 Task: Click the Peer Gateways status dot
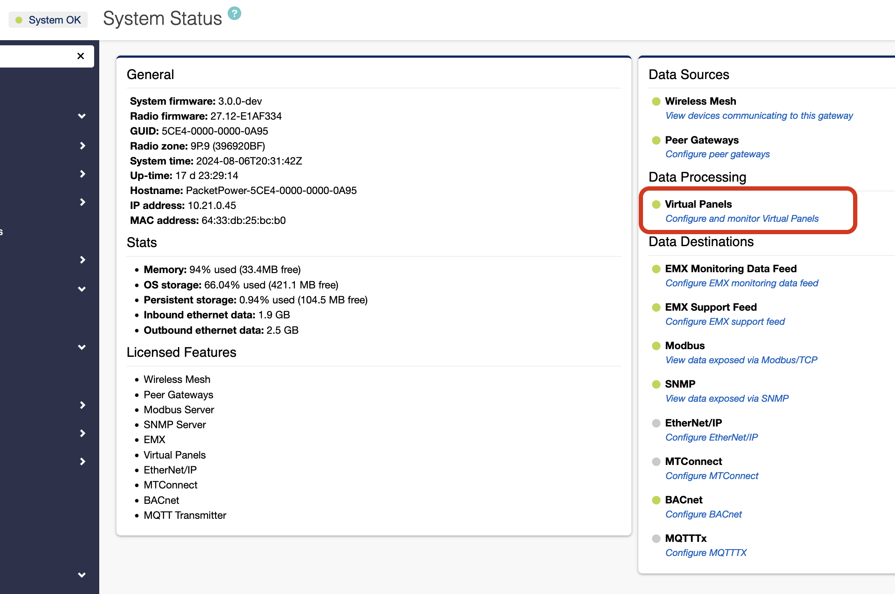coord(655,141)
